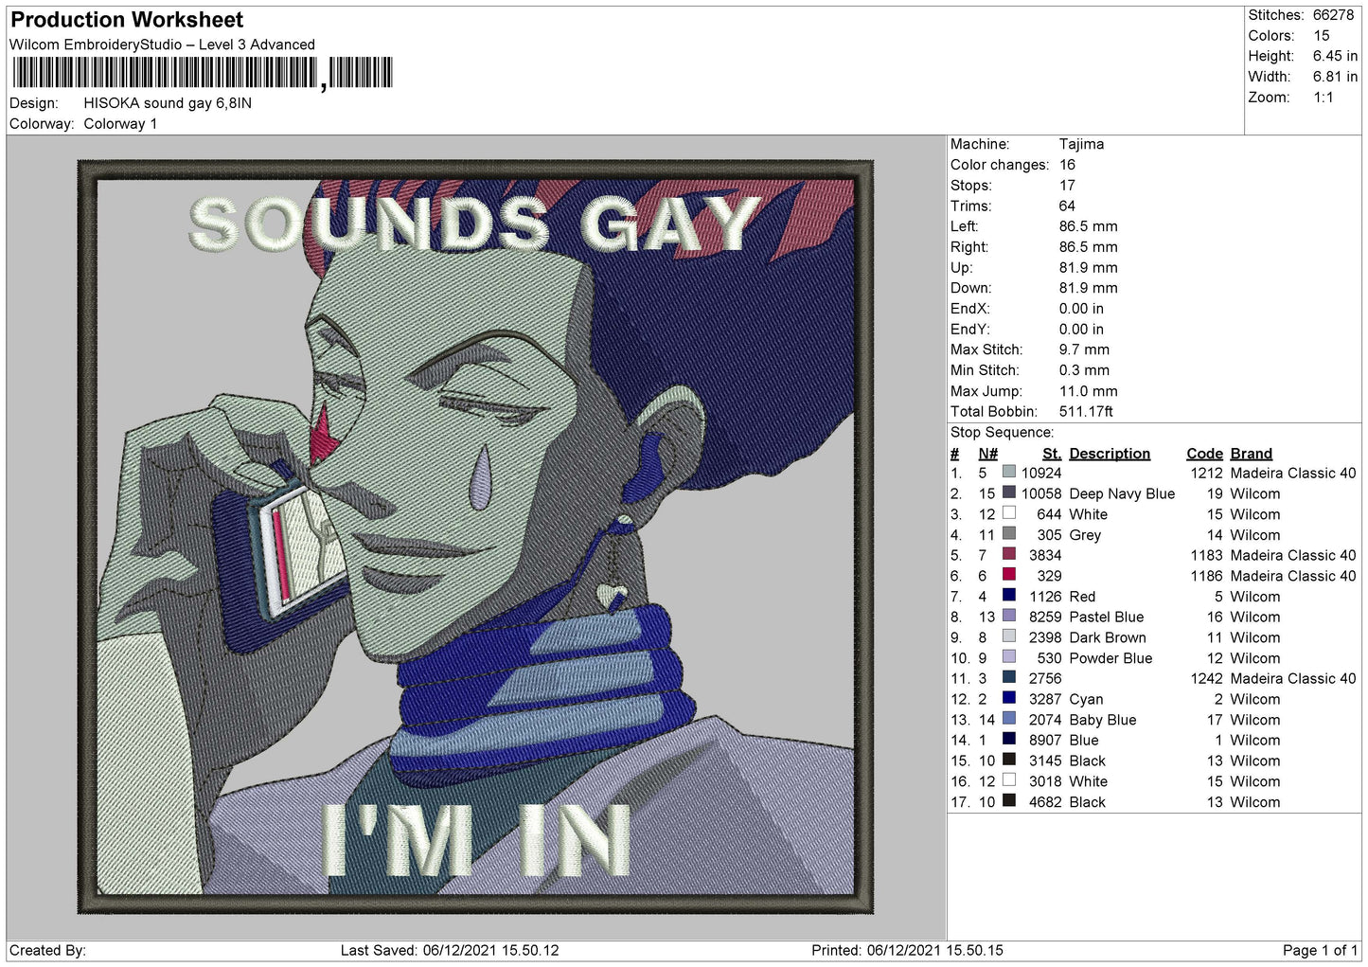The image size is (1368, 967).
Task: Click the stitch count '3018' in stop 16
Action: (x=1045, y=782)
